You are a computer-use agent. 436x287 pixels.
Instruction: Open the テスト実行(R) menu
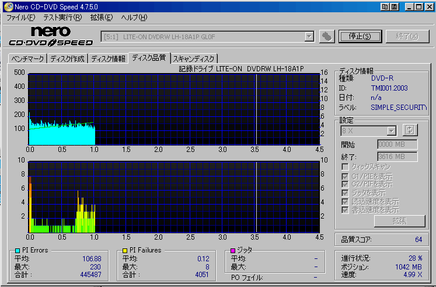pos(62,18)
